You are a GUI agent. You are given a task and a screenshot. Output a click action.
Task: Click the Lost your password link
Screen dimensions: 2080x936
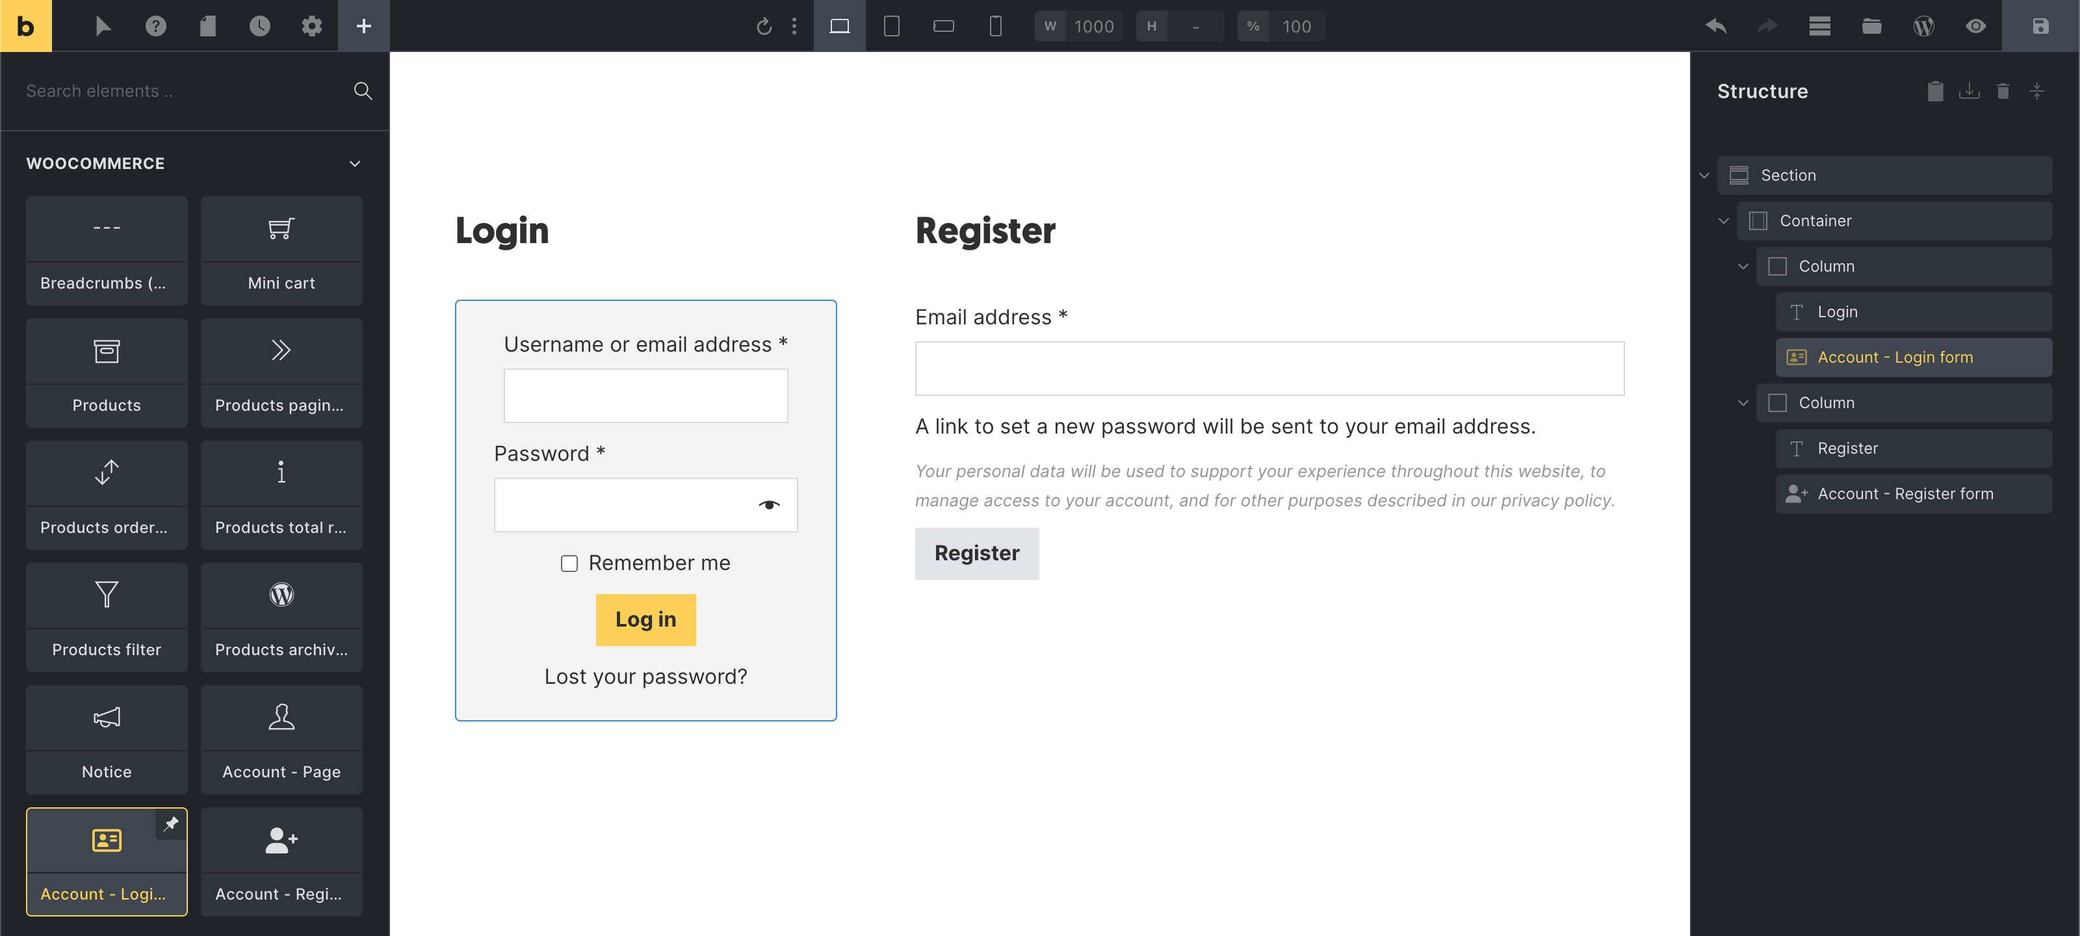click(645, 676)
